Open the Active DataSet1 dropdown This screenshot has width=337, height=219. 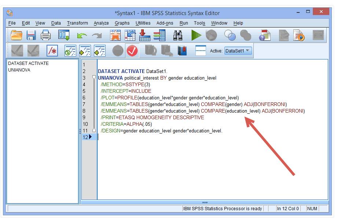coord(238,51)
